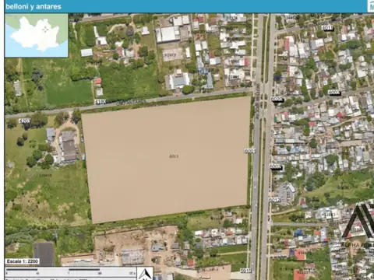Image resolution: width=374 pixels, height=280 pixels.
Task: Click the door number label 4180
Action: (101, 102)
